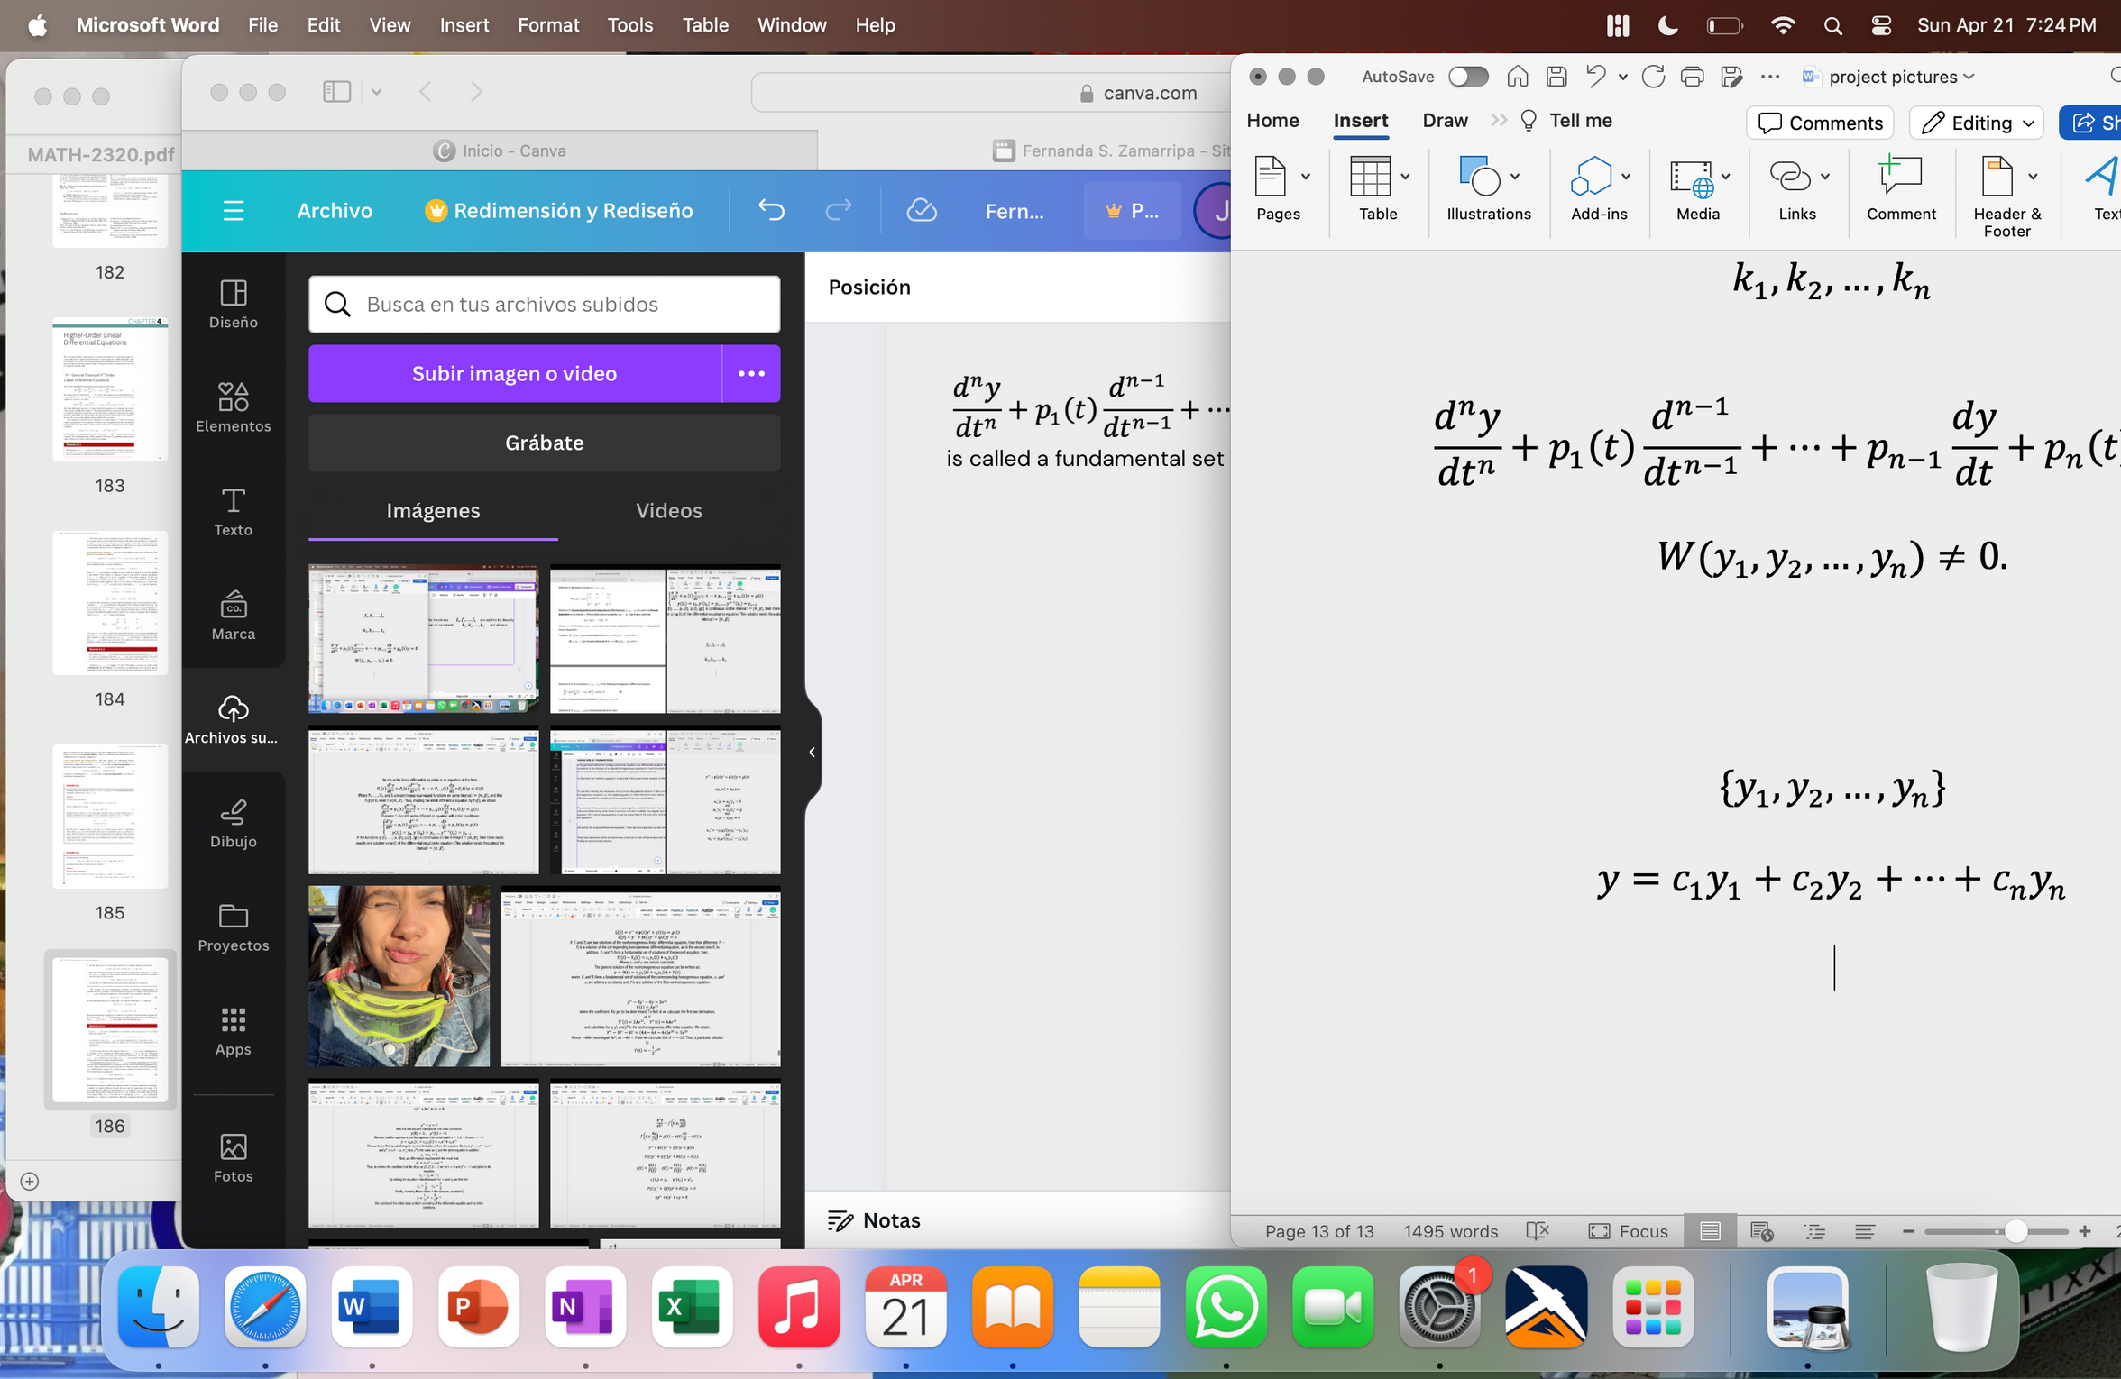Open the Elementos panel in Canva sidebar
This screenshot has height=1379, width=2121.
coord(233,406)
